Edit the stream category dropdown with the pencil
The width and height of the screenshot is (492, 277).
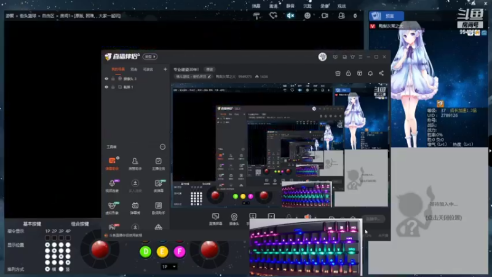click(209, 76)
